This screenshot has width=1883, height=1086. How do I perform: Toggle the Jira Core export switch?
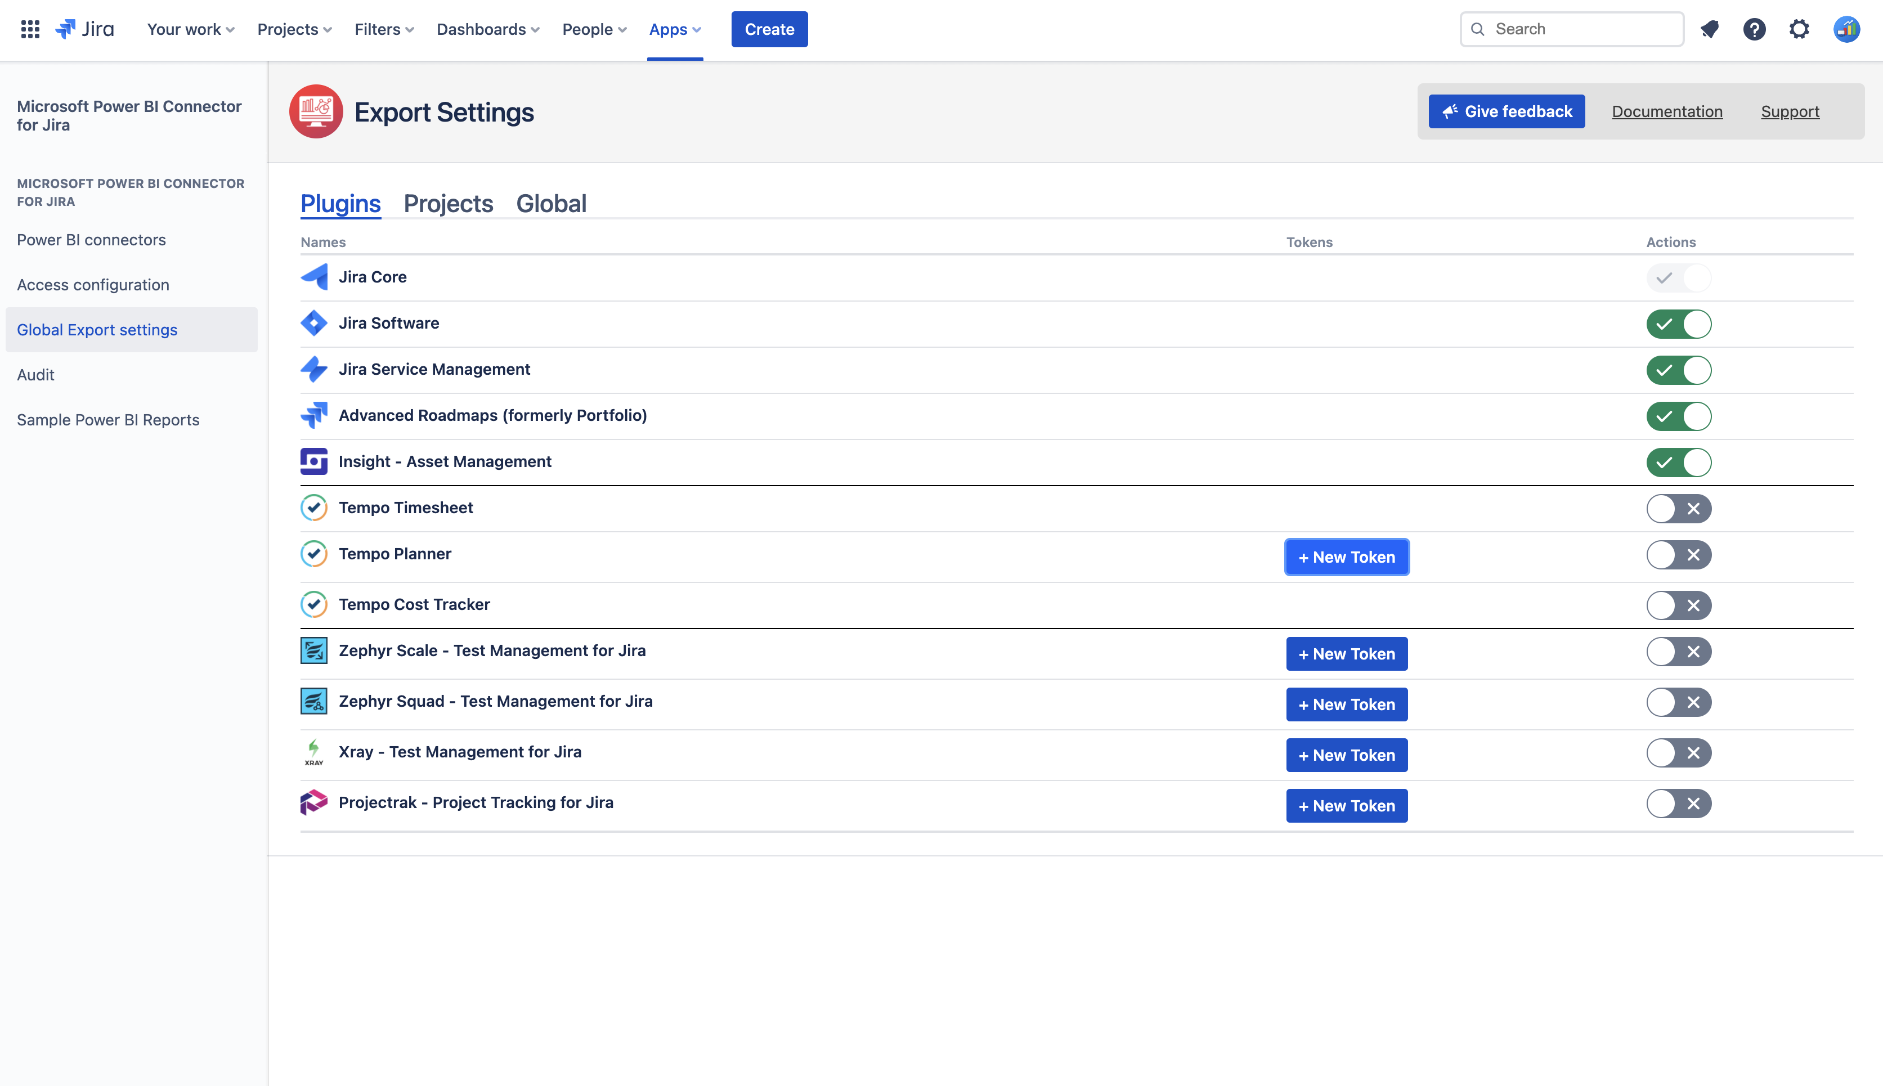1679,278
